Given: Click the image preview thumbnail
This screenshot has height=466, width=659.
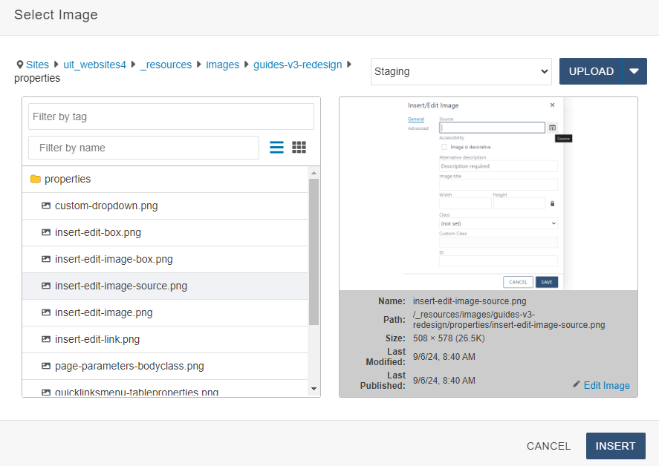Looking at the screenshot, I should pyautogui.click(x=488, y=194).
